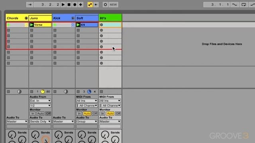255x143 pixels.
Task: Click the NEW button in the transport bar
Action: [113, 4]
